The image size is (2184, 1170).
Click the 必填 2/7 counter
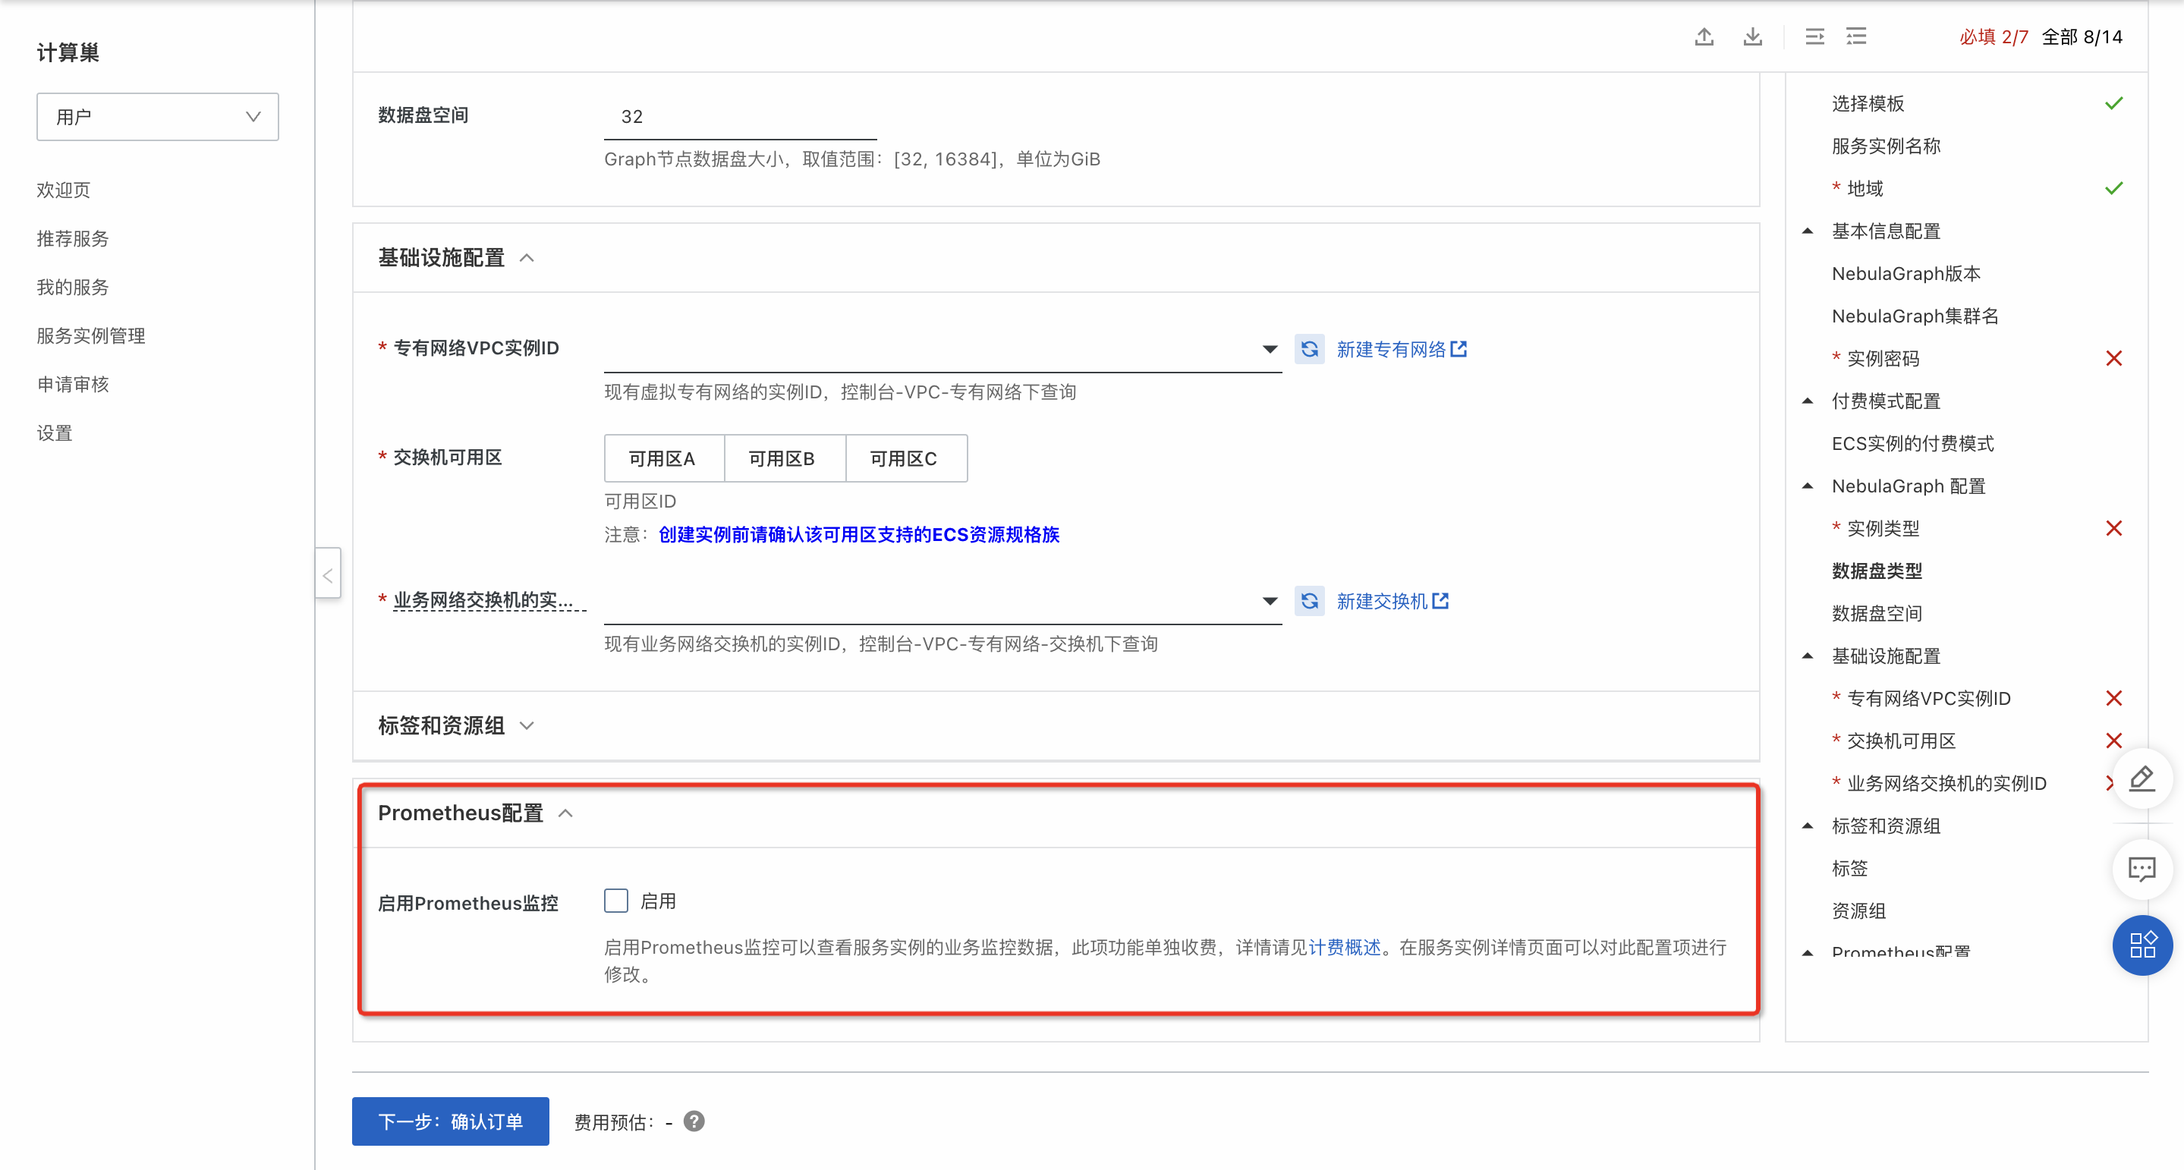1994,36
